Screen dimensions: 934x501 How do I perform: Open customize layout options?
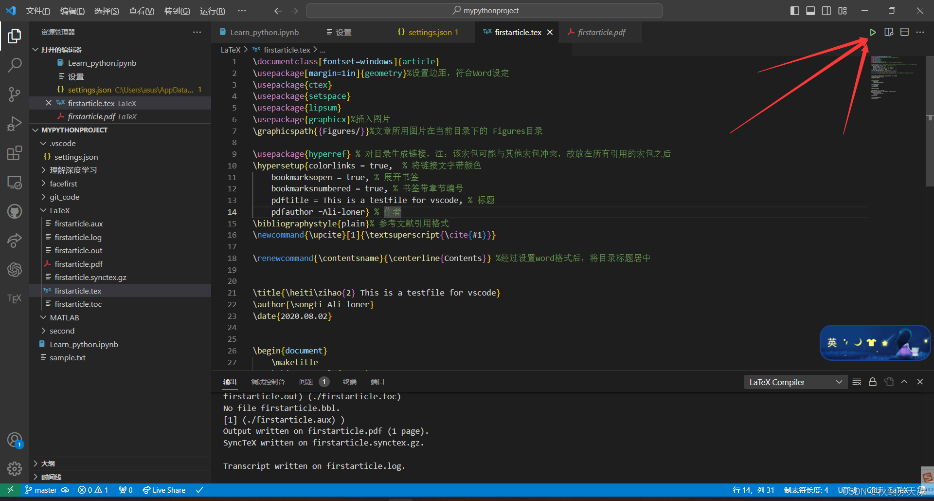coord(843,11)
